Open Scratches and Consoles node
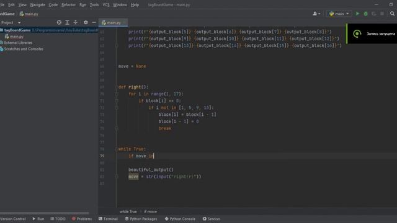Viewport: 397px width, 223px height. [23, 49]
